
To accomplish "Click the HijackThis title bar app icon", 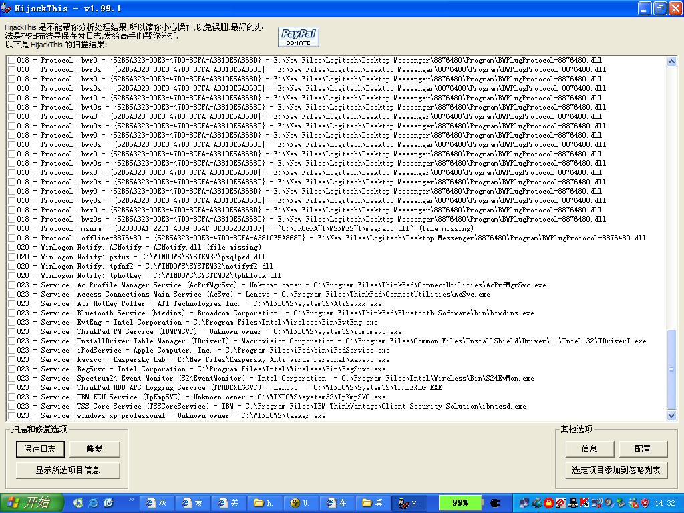I will [6, 8].
